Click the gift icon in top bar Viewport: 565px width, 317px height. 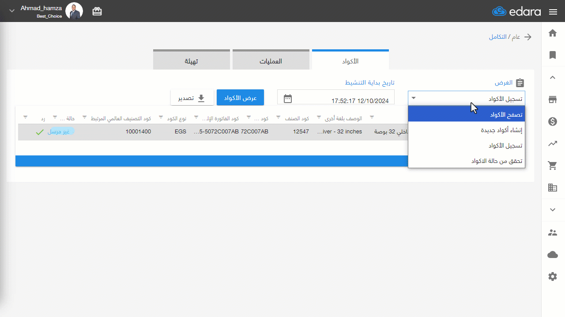[x=97, y=11]
